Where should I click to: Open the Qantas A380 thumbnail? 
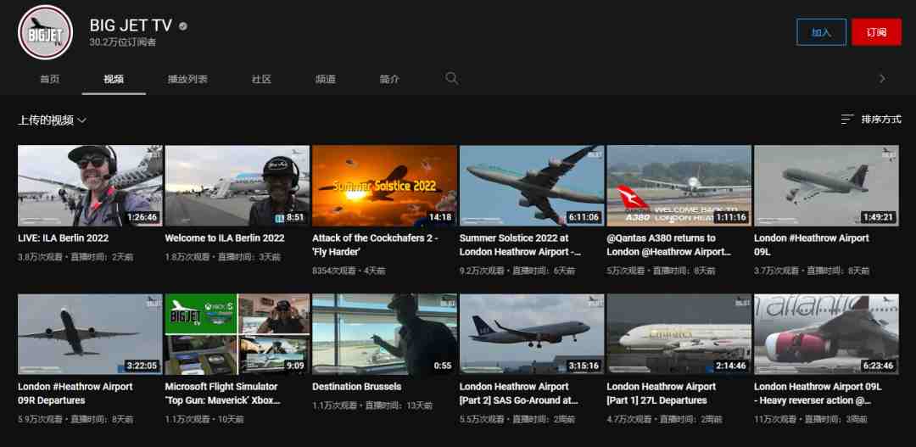679,185
